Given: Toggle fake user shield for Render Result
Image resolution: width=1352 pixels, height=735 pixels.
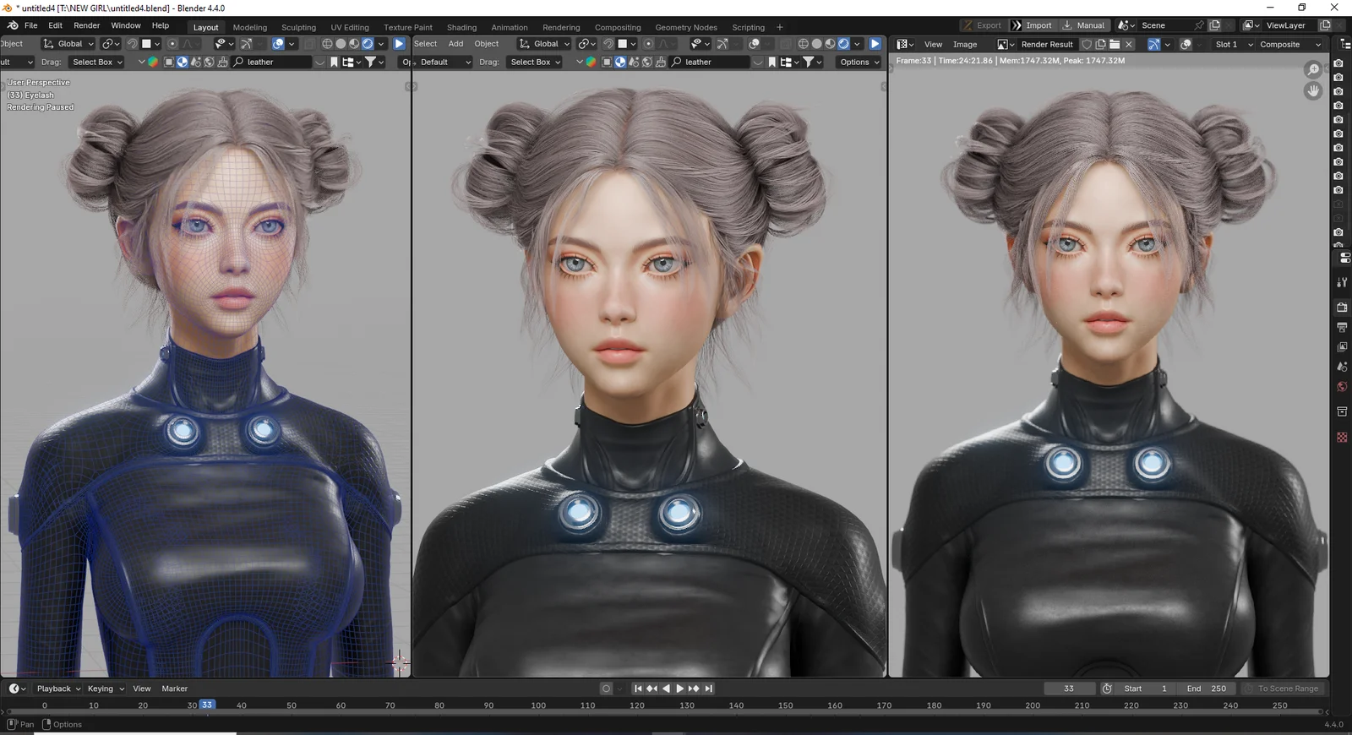Looking at the screenshot, I should pos(1087,44).
